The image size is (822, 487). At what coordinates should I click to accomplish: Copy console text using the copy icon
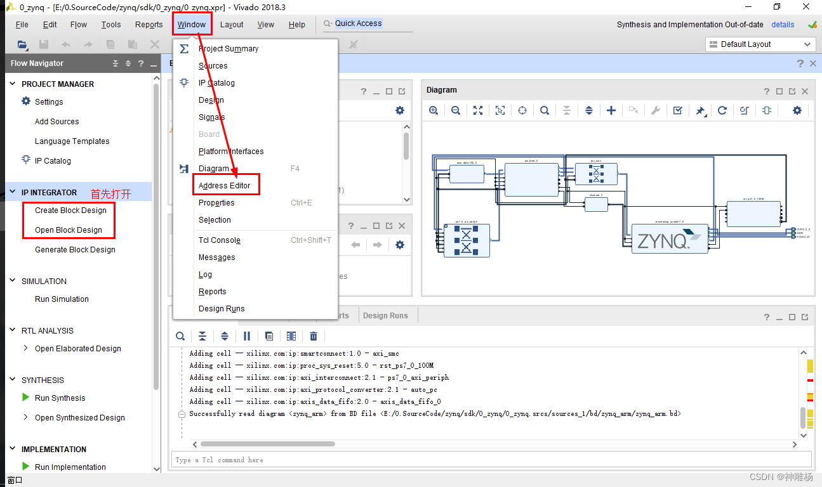click(269, 336)
